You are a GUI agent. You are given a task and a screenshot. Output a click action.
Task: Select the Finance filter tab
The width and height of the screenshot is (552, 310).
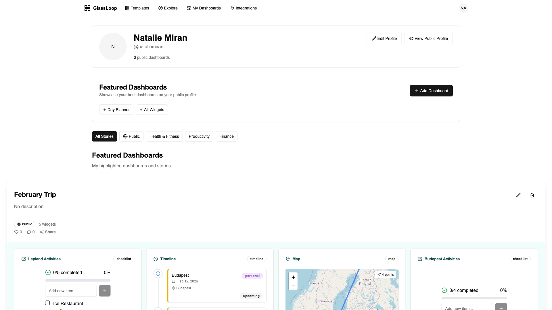(x=227, y=136)
